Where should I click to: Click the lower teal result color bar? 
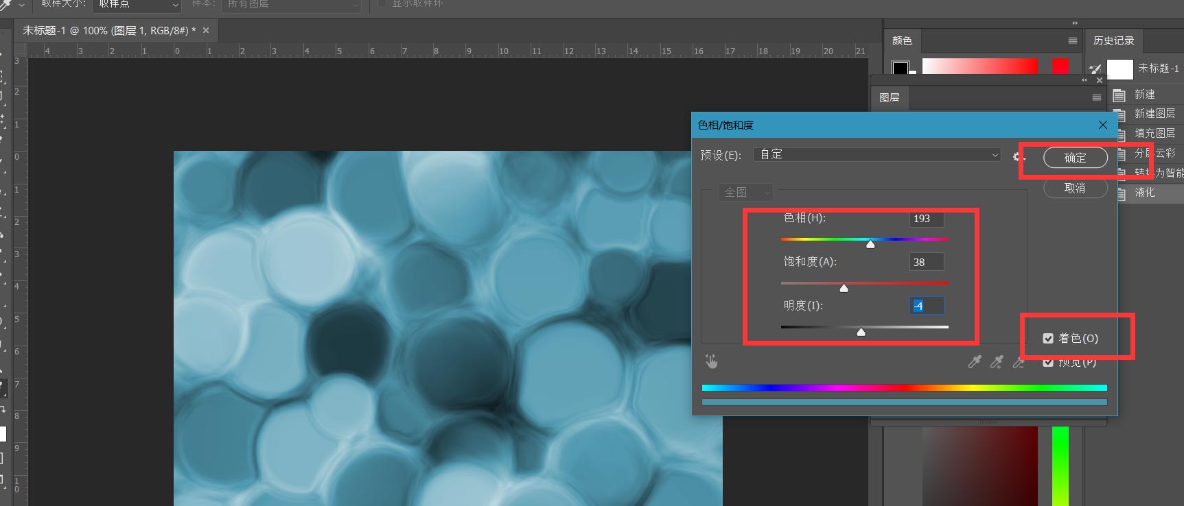[x=904, y=402]
